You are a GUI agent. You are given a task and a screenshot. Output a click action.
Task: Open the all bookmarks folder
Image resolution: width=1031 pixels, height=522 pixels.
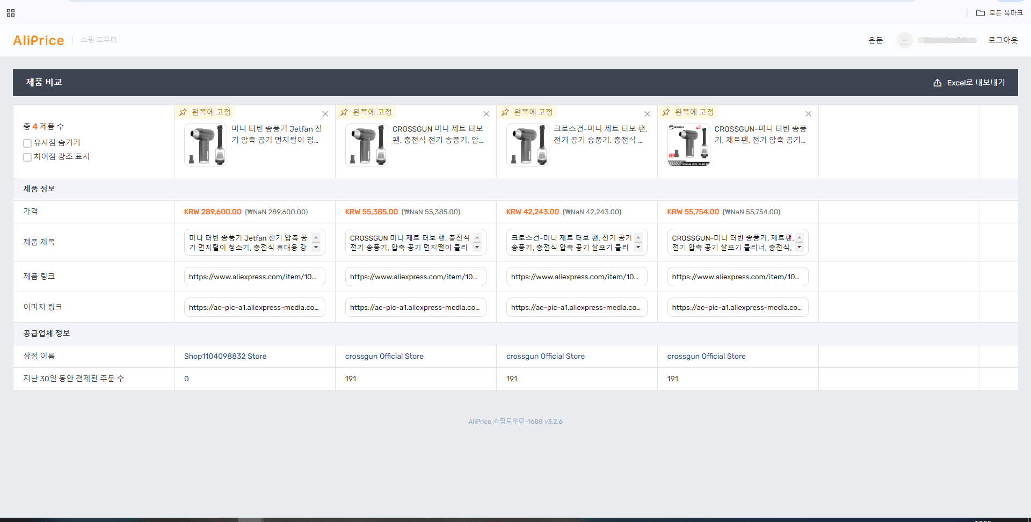point(999,13)
